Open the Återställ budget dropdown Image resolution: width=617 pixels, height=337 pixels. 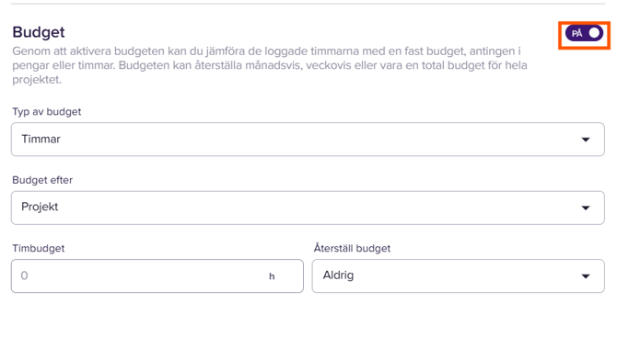tap(459, 275)
